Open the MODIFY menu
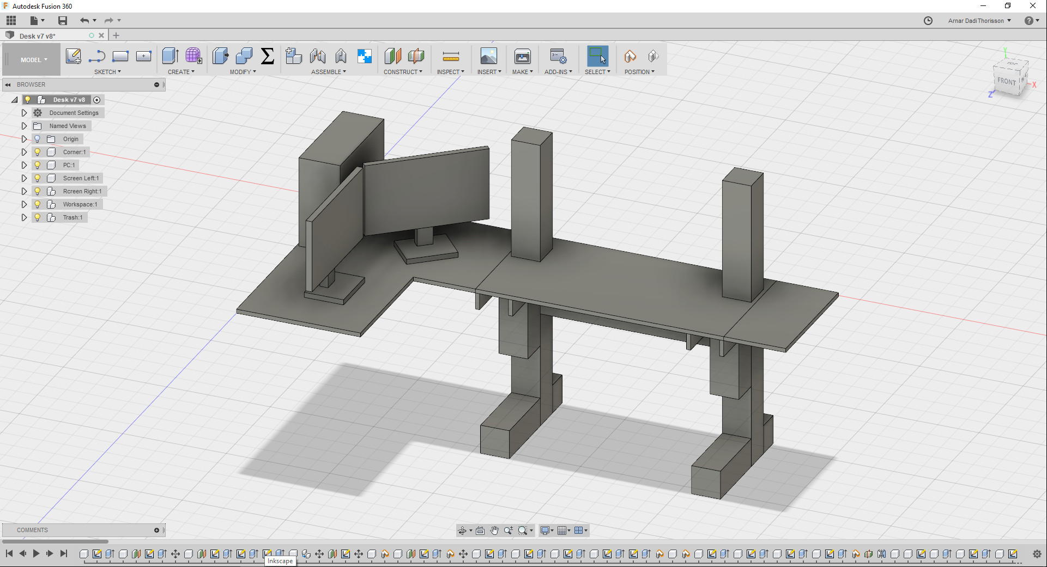Screen dimensions: 1047x567 243,72
